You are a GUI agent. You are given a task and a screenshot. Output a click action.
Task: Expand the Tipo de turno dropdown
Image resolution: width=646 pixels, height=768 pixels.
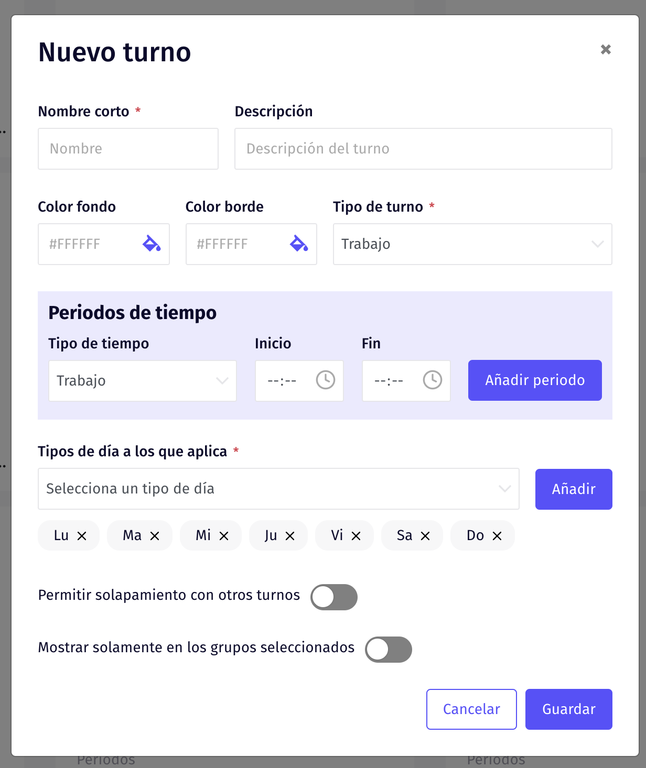(472, 244)
